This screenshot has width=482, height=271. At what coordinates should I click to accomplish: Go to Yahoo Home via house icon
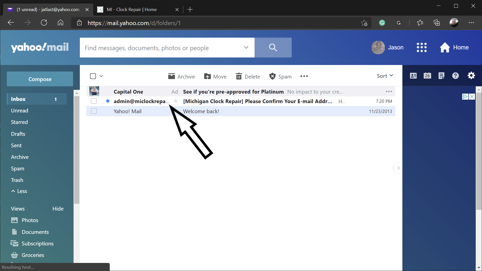(454, 47)
